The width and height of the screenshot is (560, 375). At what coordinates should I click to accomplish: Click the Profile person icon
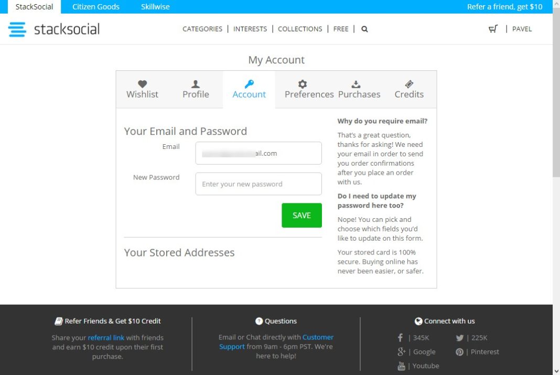(x=196, y=84)
